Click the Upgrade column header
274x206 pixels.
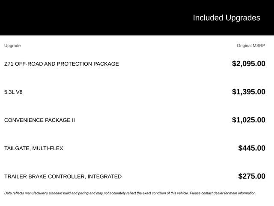pyautogui.click(x=12, y=45)
